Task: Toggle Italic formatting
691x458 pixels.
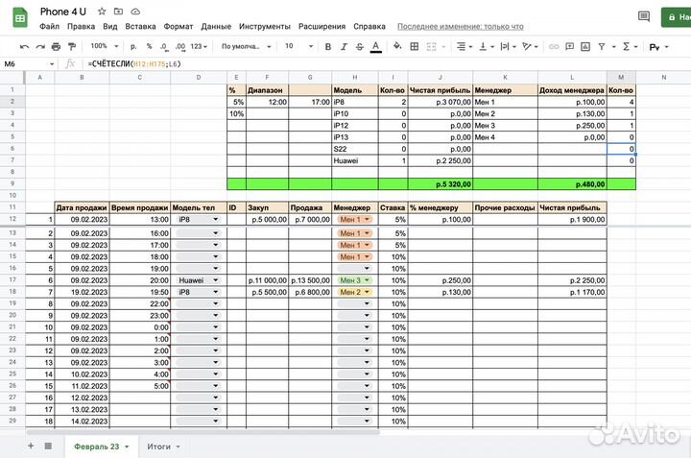Action: pos(344,46)
